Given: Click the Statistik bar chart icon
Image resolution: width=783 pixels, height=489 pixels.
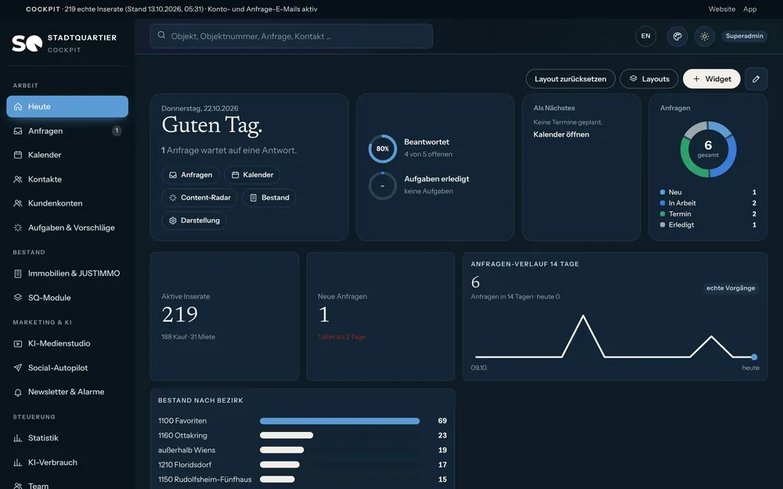Looking at the screenshot, I should point(18,438).
